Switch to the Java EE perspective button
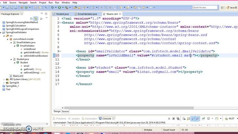The image size is (238, 134). 232,7
